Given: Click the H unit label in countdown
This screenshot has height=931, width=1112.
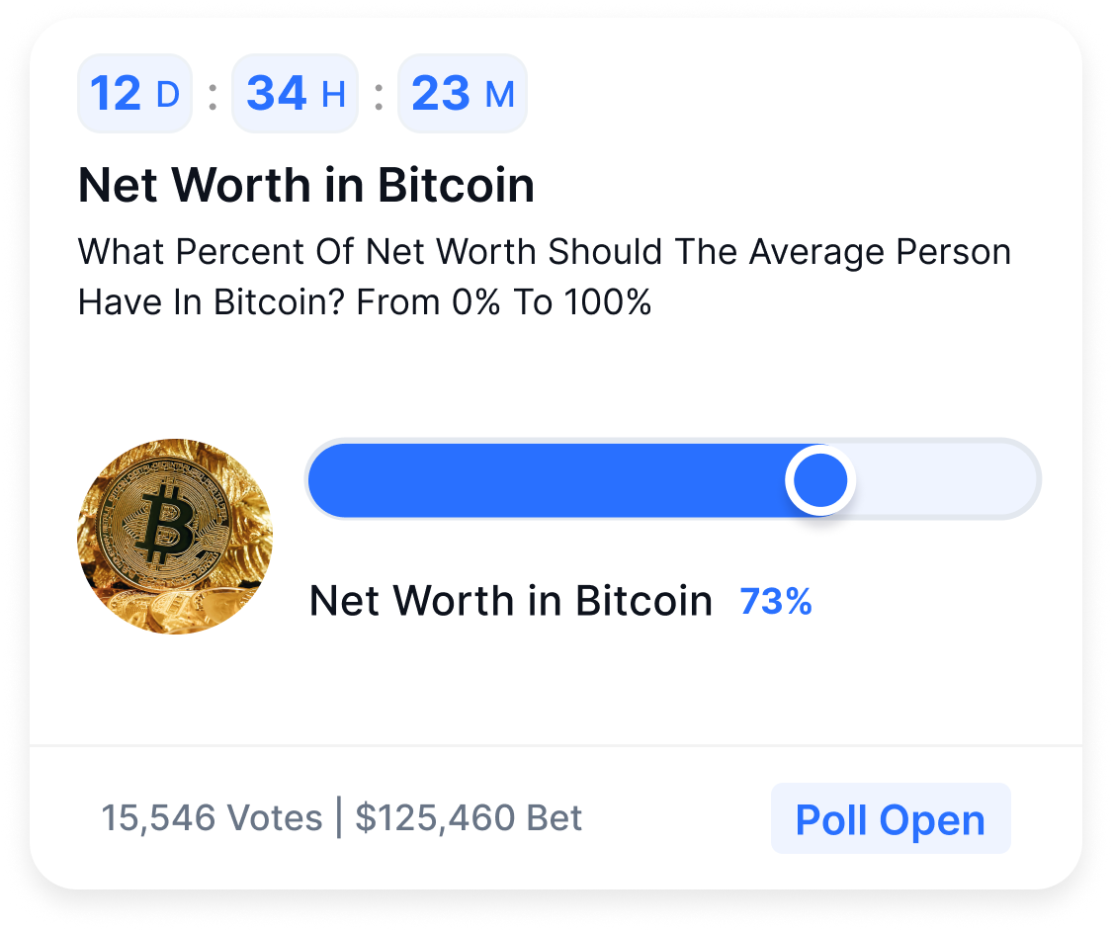Looking at the screenshot, I should click(x=333, y=96).
